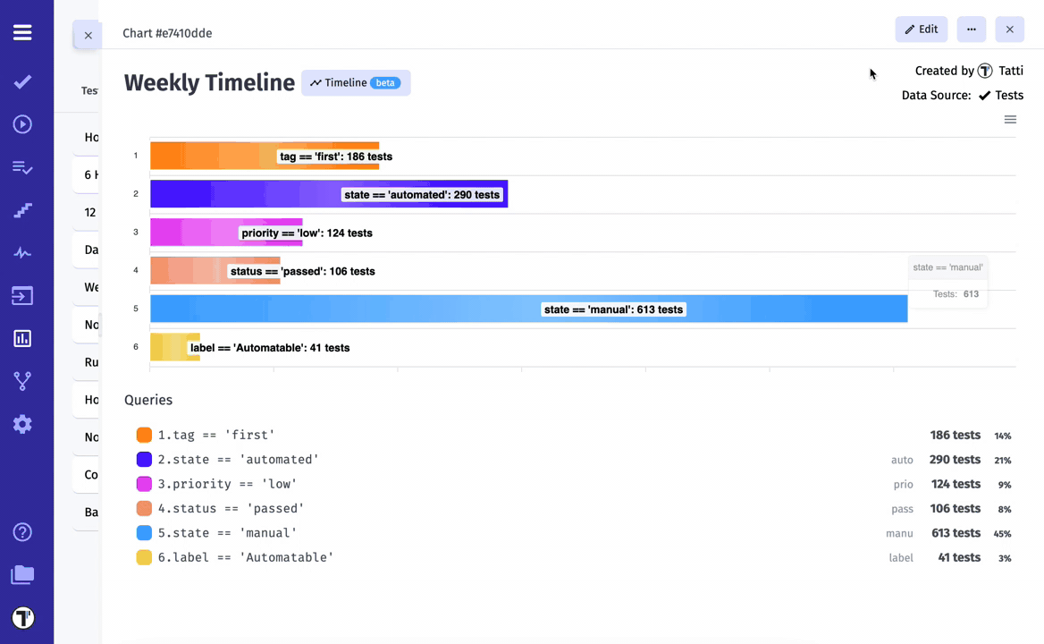The width and height of the screenshot is (1044, 644).
Task: Click the yellow swatch for label == 'Automatable'
Action: 144,557
